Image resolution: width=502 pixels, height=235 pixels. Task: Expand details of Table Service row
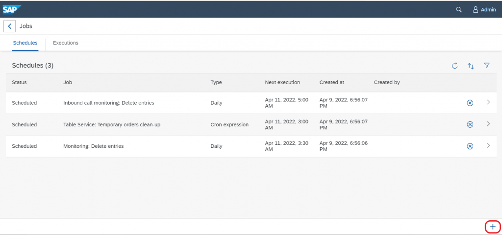point(488,124)
